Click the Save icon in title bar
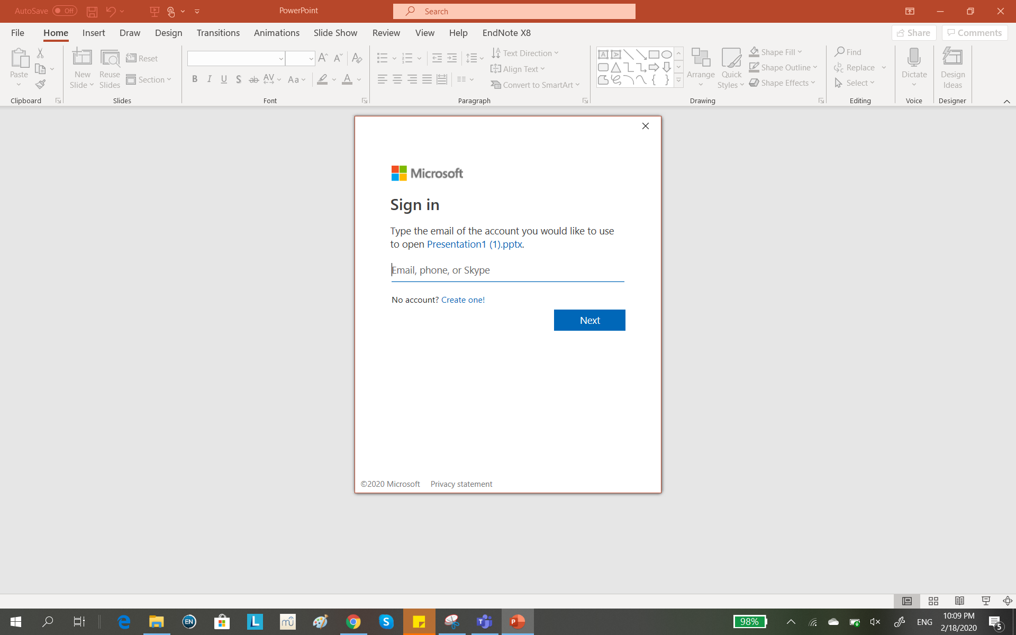The width and height of the screenshot is (1016, 635). (92, 11)
